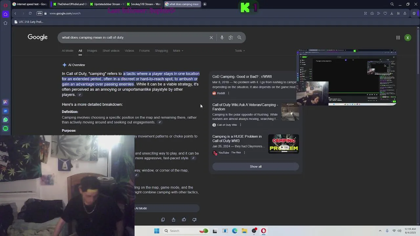
Task: Click the Windows taskbar Search box
Action: pyautogui.click(x=186, y=231)
